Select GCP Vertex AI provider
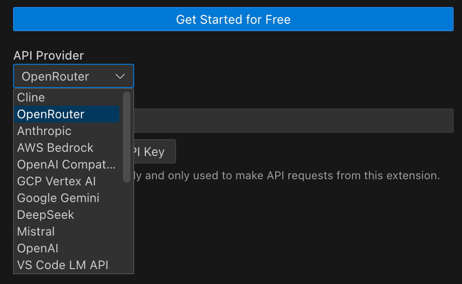Screen dimensions: 462x284 [67, 182]
